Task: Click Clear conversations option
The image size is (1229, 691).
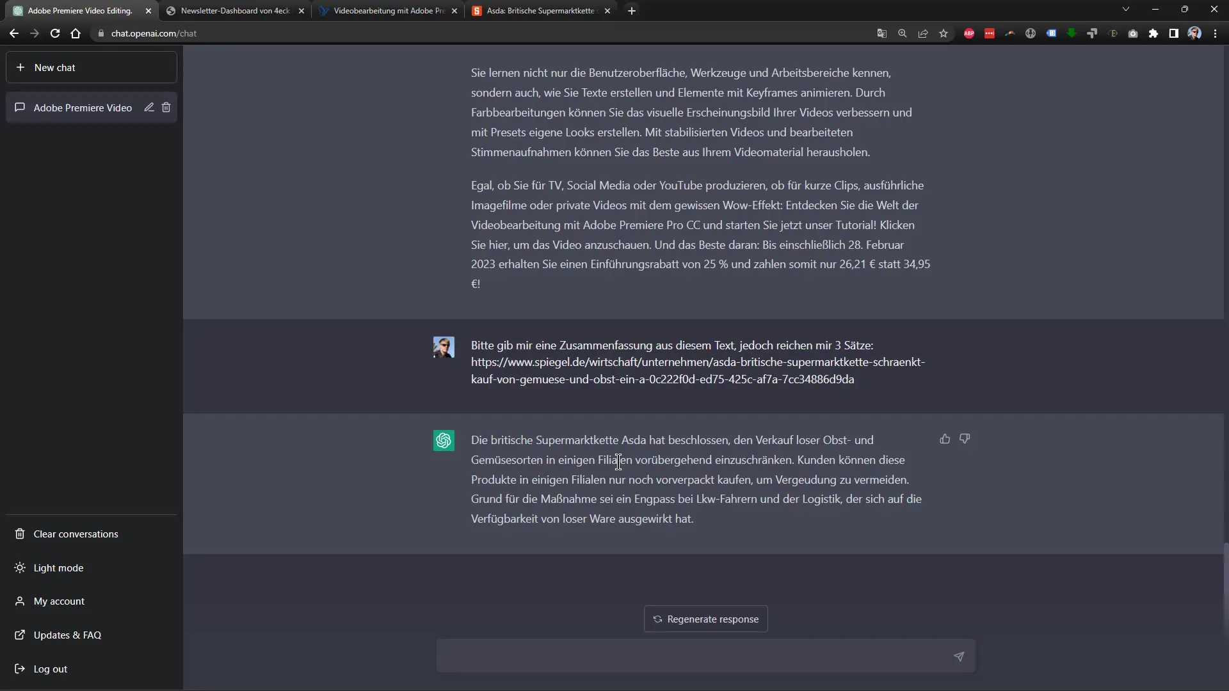Action: tap(75, 533)
